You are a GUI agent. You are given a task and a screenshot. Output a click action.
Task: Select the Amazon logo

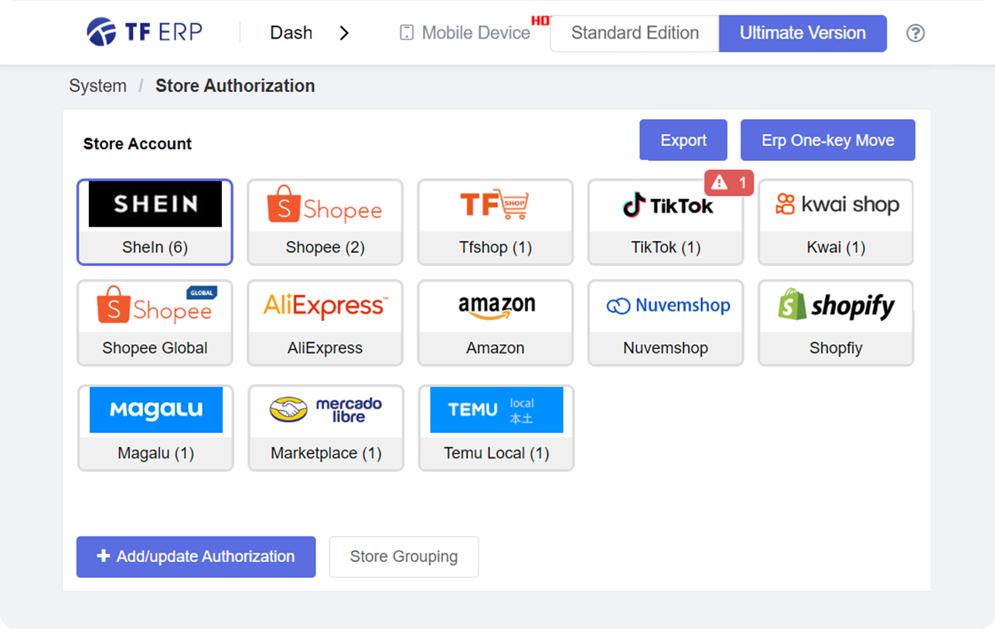496,307
